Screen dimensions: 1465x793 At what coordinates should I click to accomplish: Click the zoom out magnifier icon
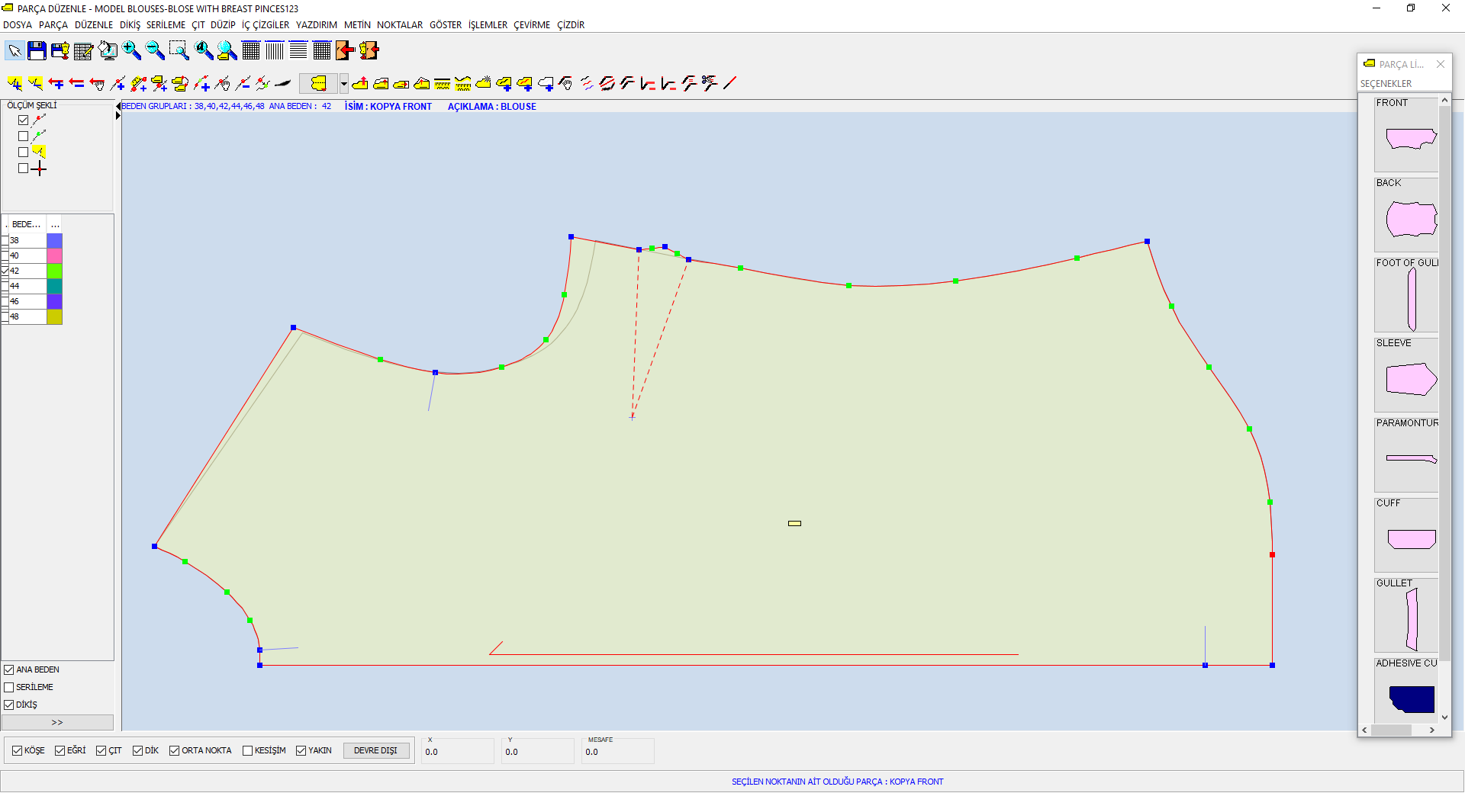point(155,51)
